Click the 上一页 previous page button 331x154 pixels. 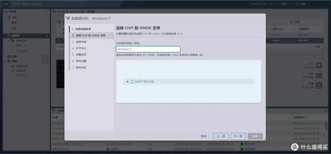click(221, 136)
